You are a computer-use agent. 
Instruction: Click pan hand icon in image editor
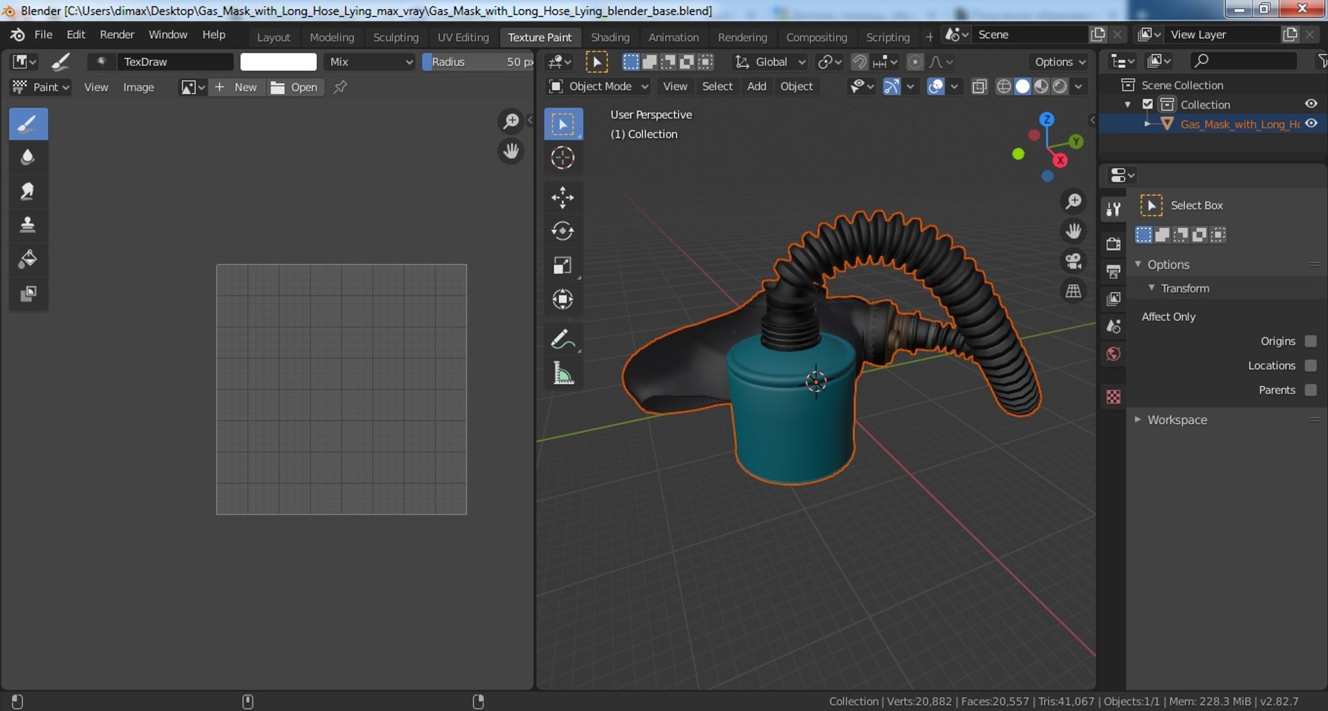[x=511, y=151]
